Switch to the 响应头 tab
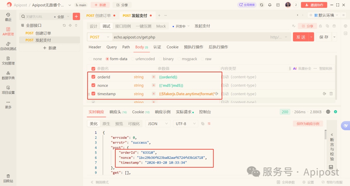350x186 pixels. (118, 112)
